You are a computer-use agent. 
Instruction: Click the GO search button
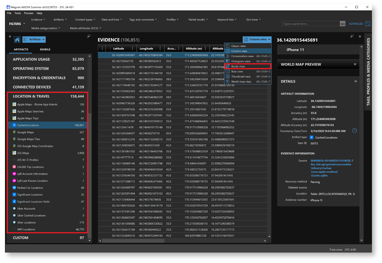coord(342,24)
